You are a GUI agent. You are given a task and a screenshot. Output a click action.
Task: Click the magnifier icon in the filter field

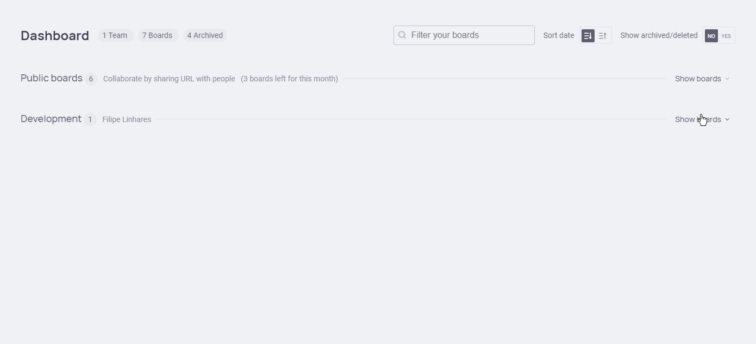pyautogui.click(x=402, y=35)
